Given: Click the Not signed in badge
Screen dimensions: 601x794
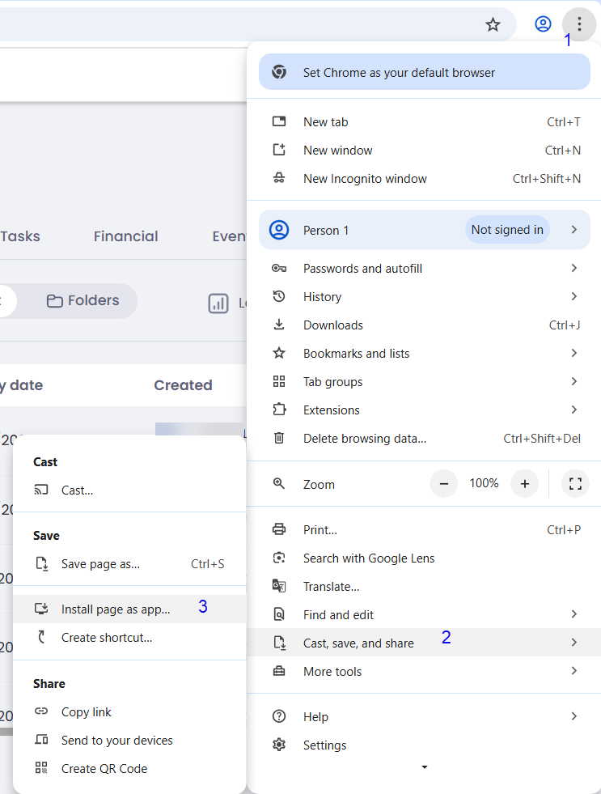Looking at the screenshot, I should [507, 230].
